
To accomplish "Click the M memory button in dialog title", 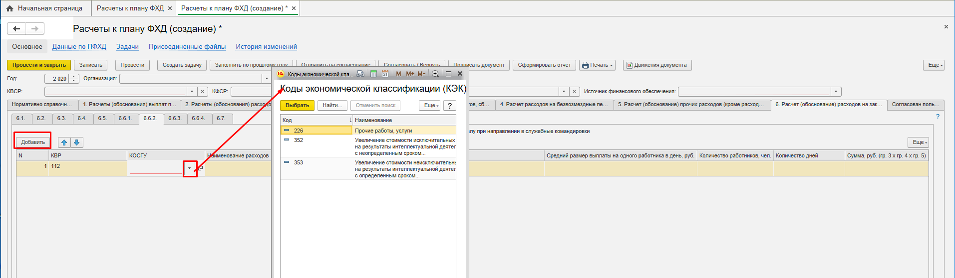I will [398, 74].
